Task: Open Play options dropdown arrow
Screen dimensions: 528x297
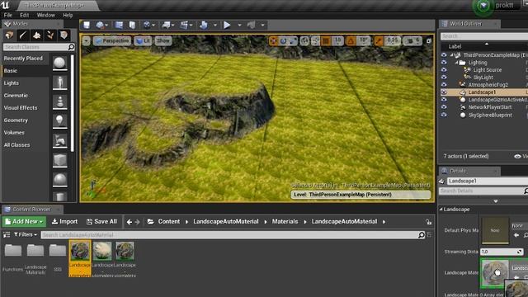Action: point(239,25)
